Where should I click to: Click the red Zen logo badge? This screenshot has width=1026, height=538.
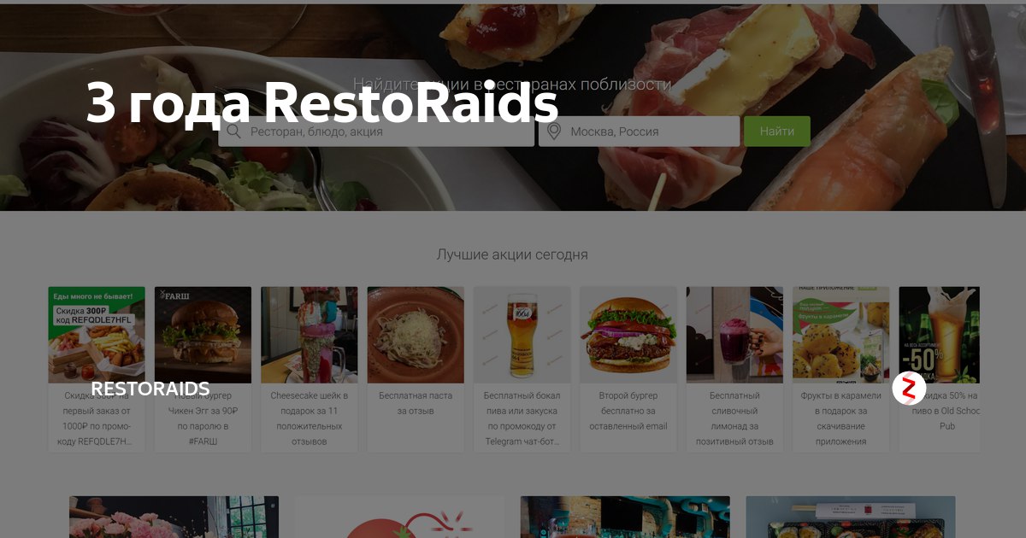(x=909, y=389)
